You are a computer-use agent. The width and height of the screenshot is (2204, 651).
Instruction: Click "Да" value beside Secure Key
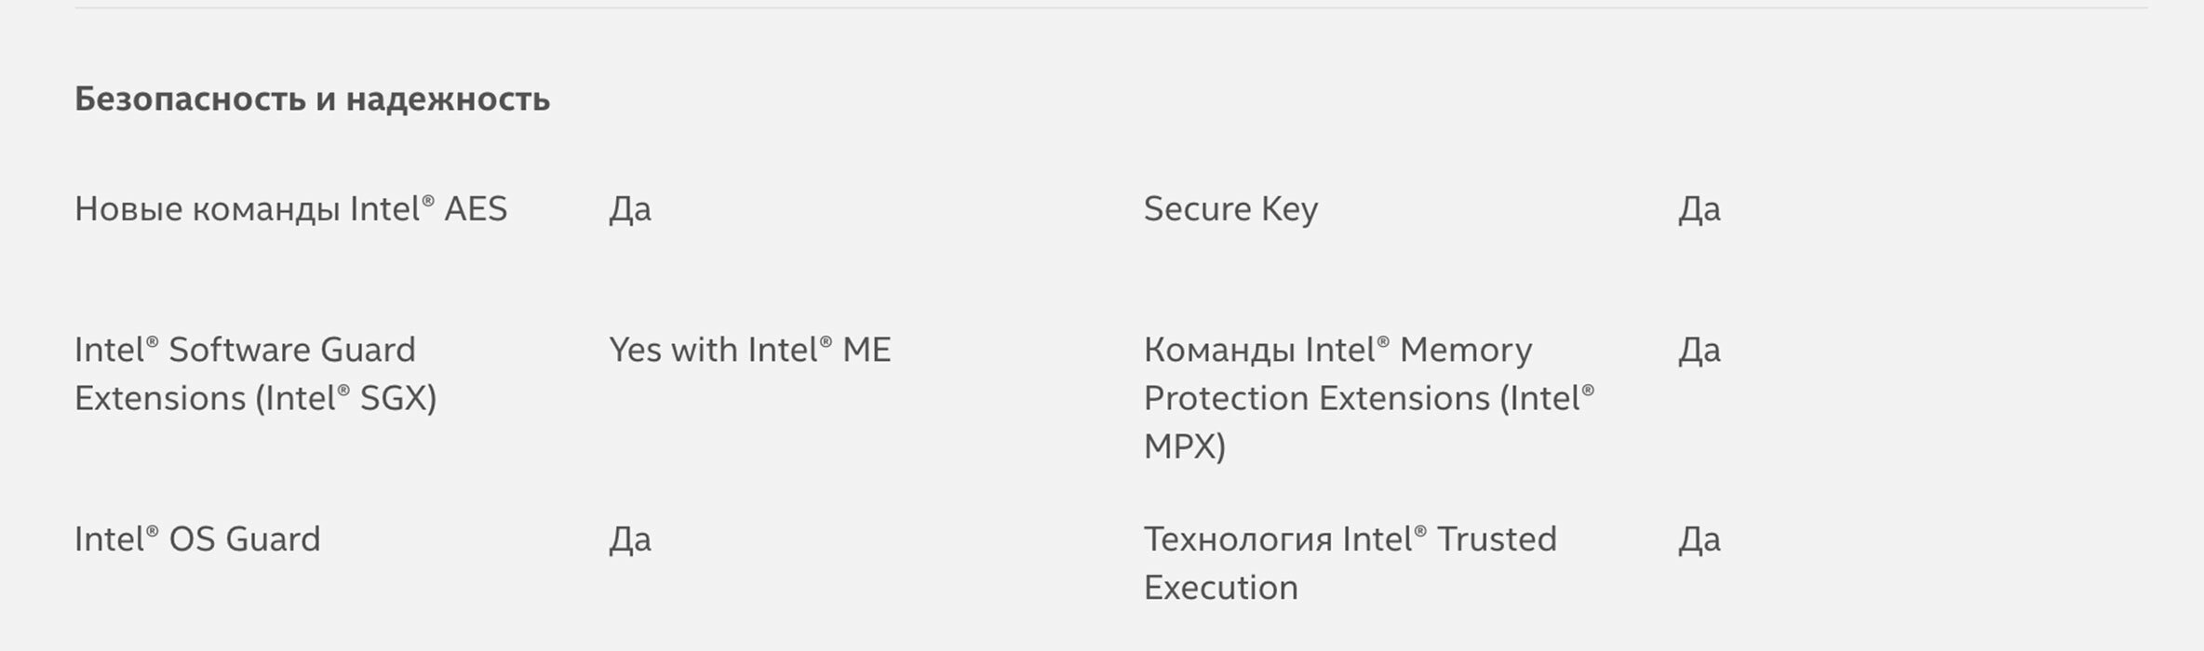tap(1699, 209)
